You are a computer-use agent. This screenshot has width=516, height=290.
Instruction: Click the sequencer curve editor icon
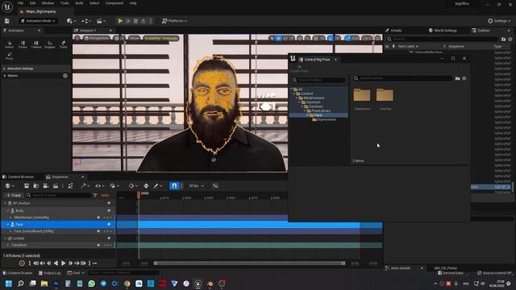tap(215, 186)
